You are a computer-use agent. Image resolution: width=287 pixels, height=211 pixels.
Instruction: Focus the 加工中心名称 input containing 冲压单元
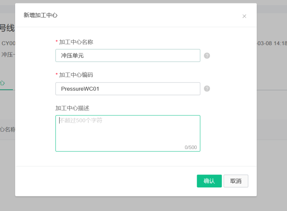pyautogui.click(x=128, y=55)
